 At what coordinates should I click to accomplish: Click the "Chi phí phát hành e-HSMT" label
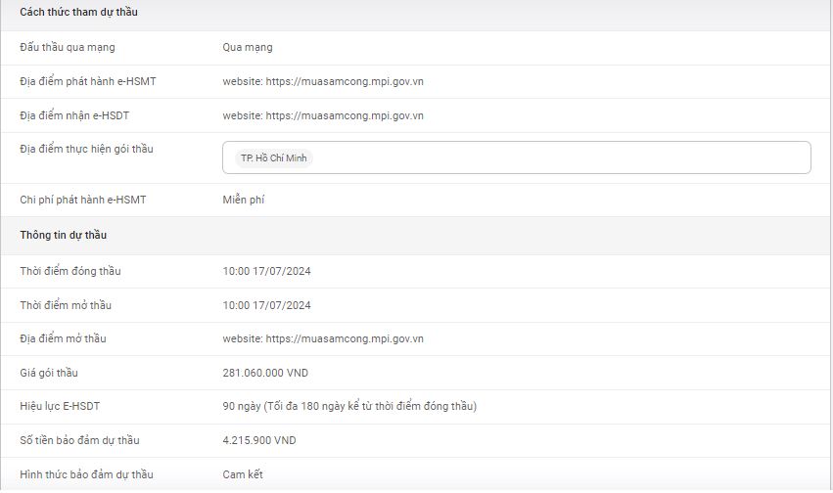coord(82,200)
